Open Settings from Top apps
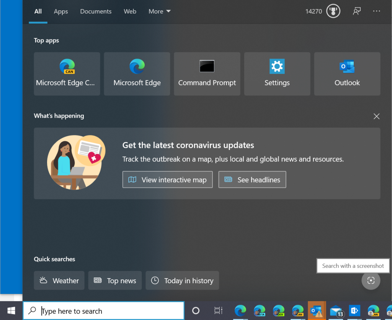This screenshot has height=320, width=392. 277,74
